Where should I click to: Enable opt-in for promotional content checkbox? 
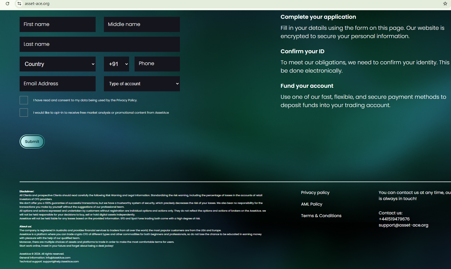coord(24,113)
